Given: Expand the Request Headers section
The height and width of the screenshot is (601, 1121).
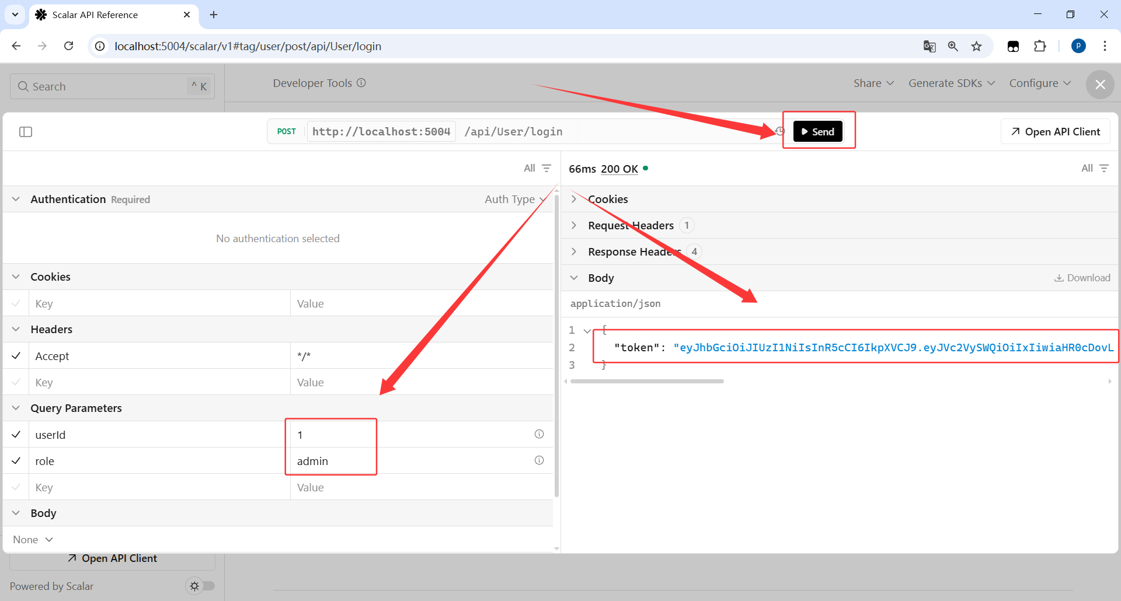Looking at the screenshot, I should click(574, 225).
